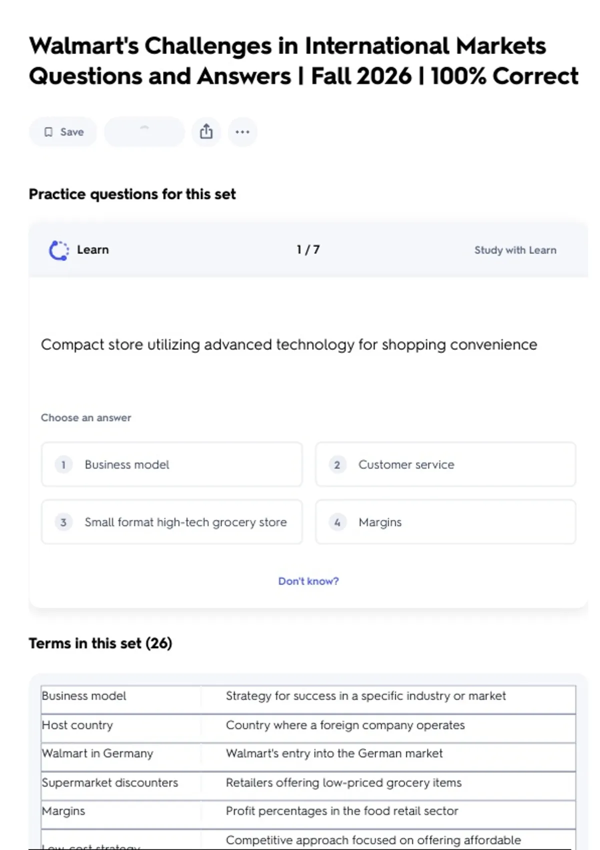The height and width of the screenshot is (850, 600).
Task: Select answer number 1 badge
Action: pyautogui.click(x=63, y=465)
